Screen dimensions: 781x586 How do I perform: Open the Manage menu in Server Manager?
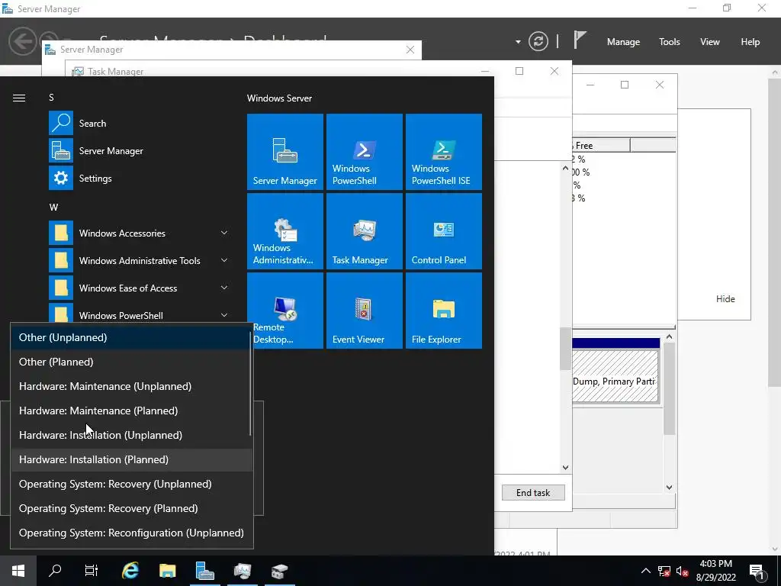tap(623, 42)
